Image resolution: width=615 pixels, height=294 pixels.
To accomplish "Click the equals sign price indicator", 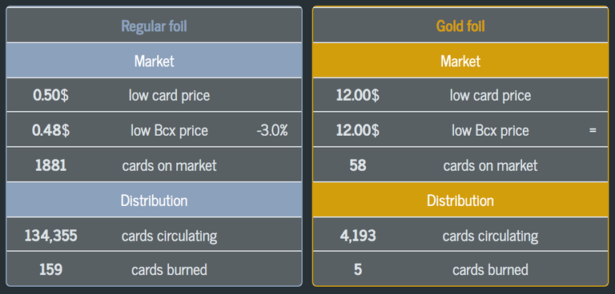I will (x=593, y=130).
